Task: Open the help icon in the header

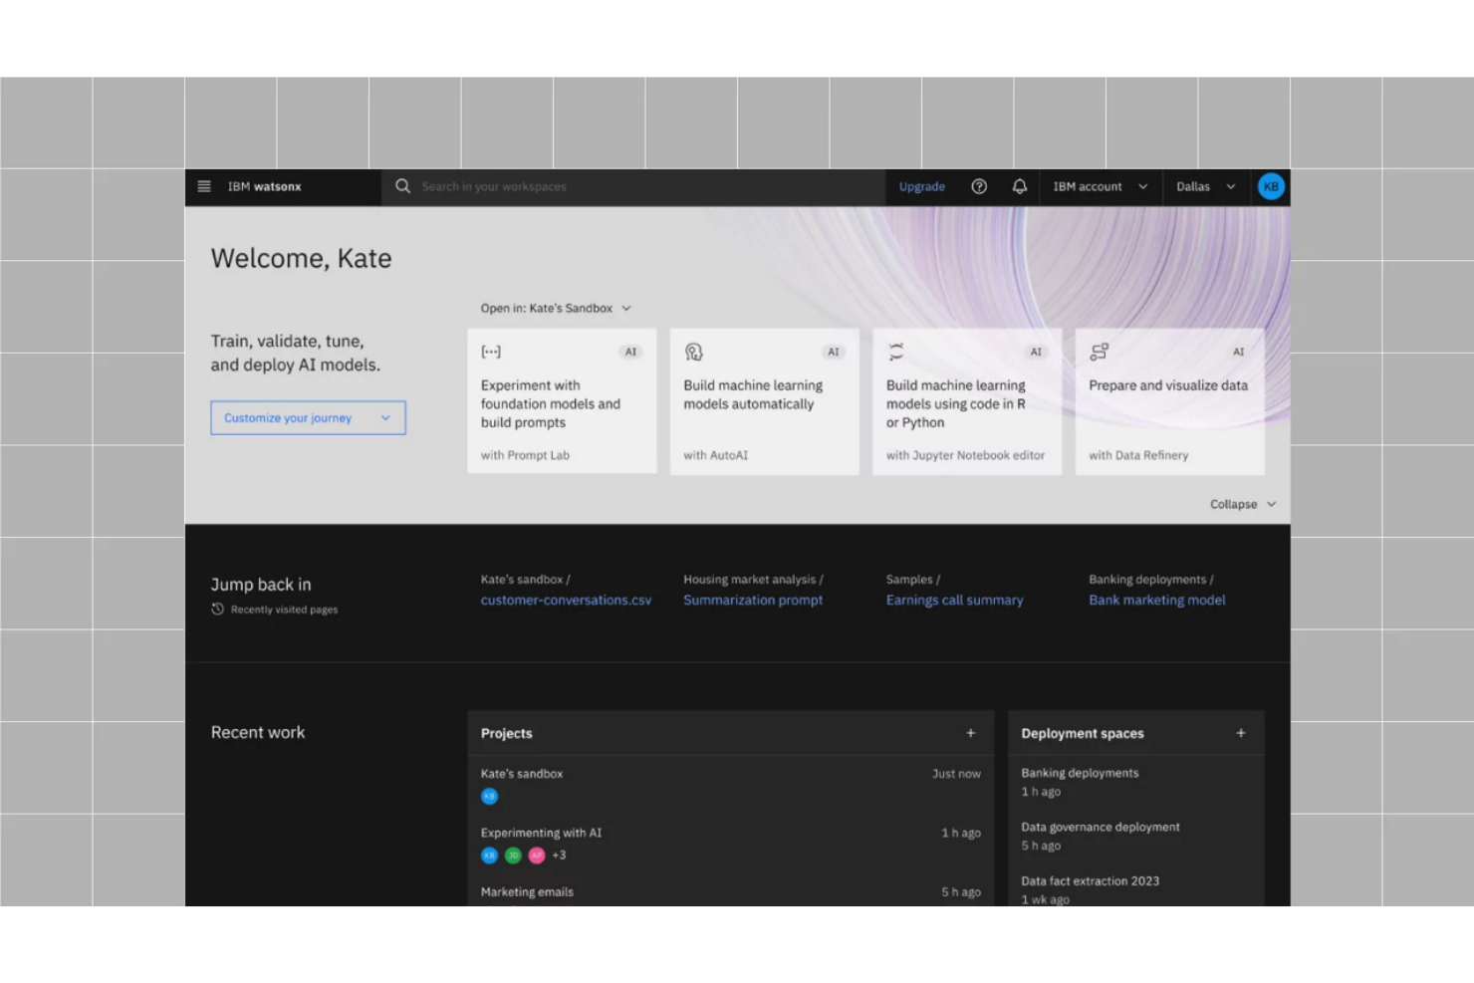Action: tap(979, 186)
